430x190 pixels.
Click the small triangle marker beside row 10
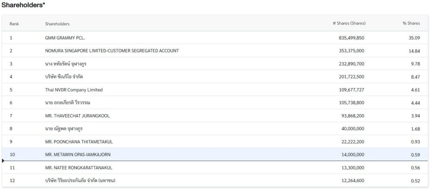click(x=3, y=161)
